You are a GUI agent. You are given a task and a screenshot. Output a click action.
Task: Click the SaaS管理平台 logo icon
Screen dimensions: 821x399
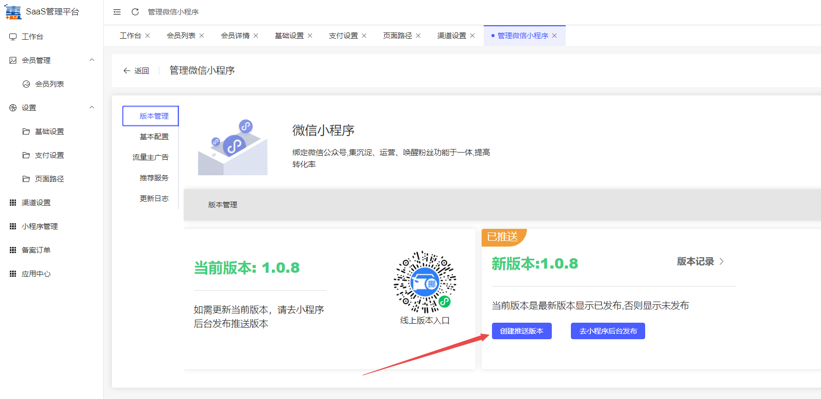13,12
